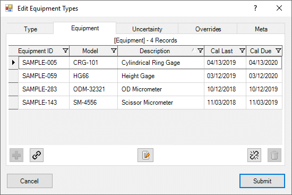
Task: Open the Description column filter
Action: click(200, 50)
